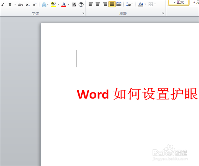Open Font dialog launcher

pyautogui.click(x=83, y=13)
